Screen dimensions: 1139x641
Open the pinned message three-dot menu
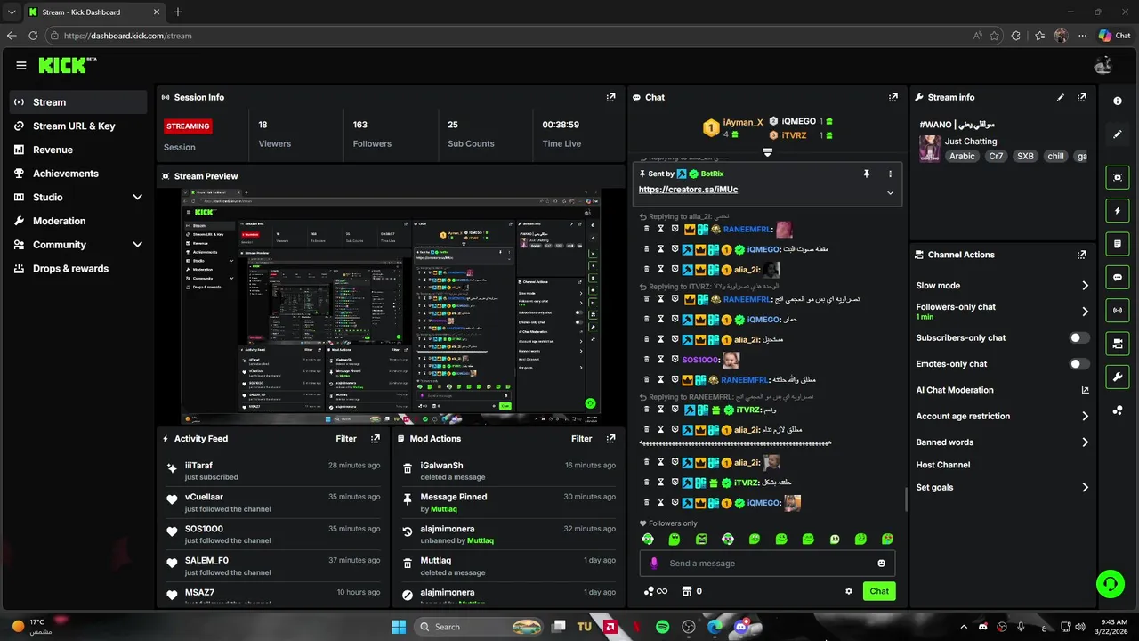click(x=890, y=174)
